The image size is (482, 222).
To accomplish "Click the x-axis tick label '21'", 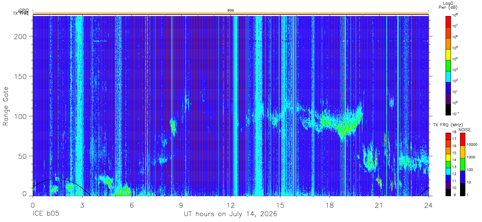I will (379, 204).
